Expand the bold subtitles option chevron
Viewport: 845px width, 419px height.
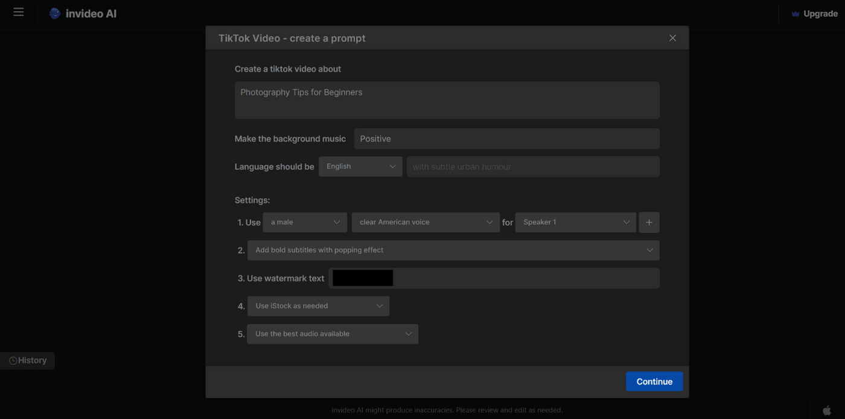[650, 250]
